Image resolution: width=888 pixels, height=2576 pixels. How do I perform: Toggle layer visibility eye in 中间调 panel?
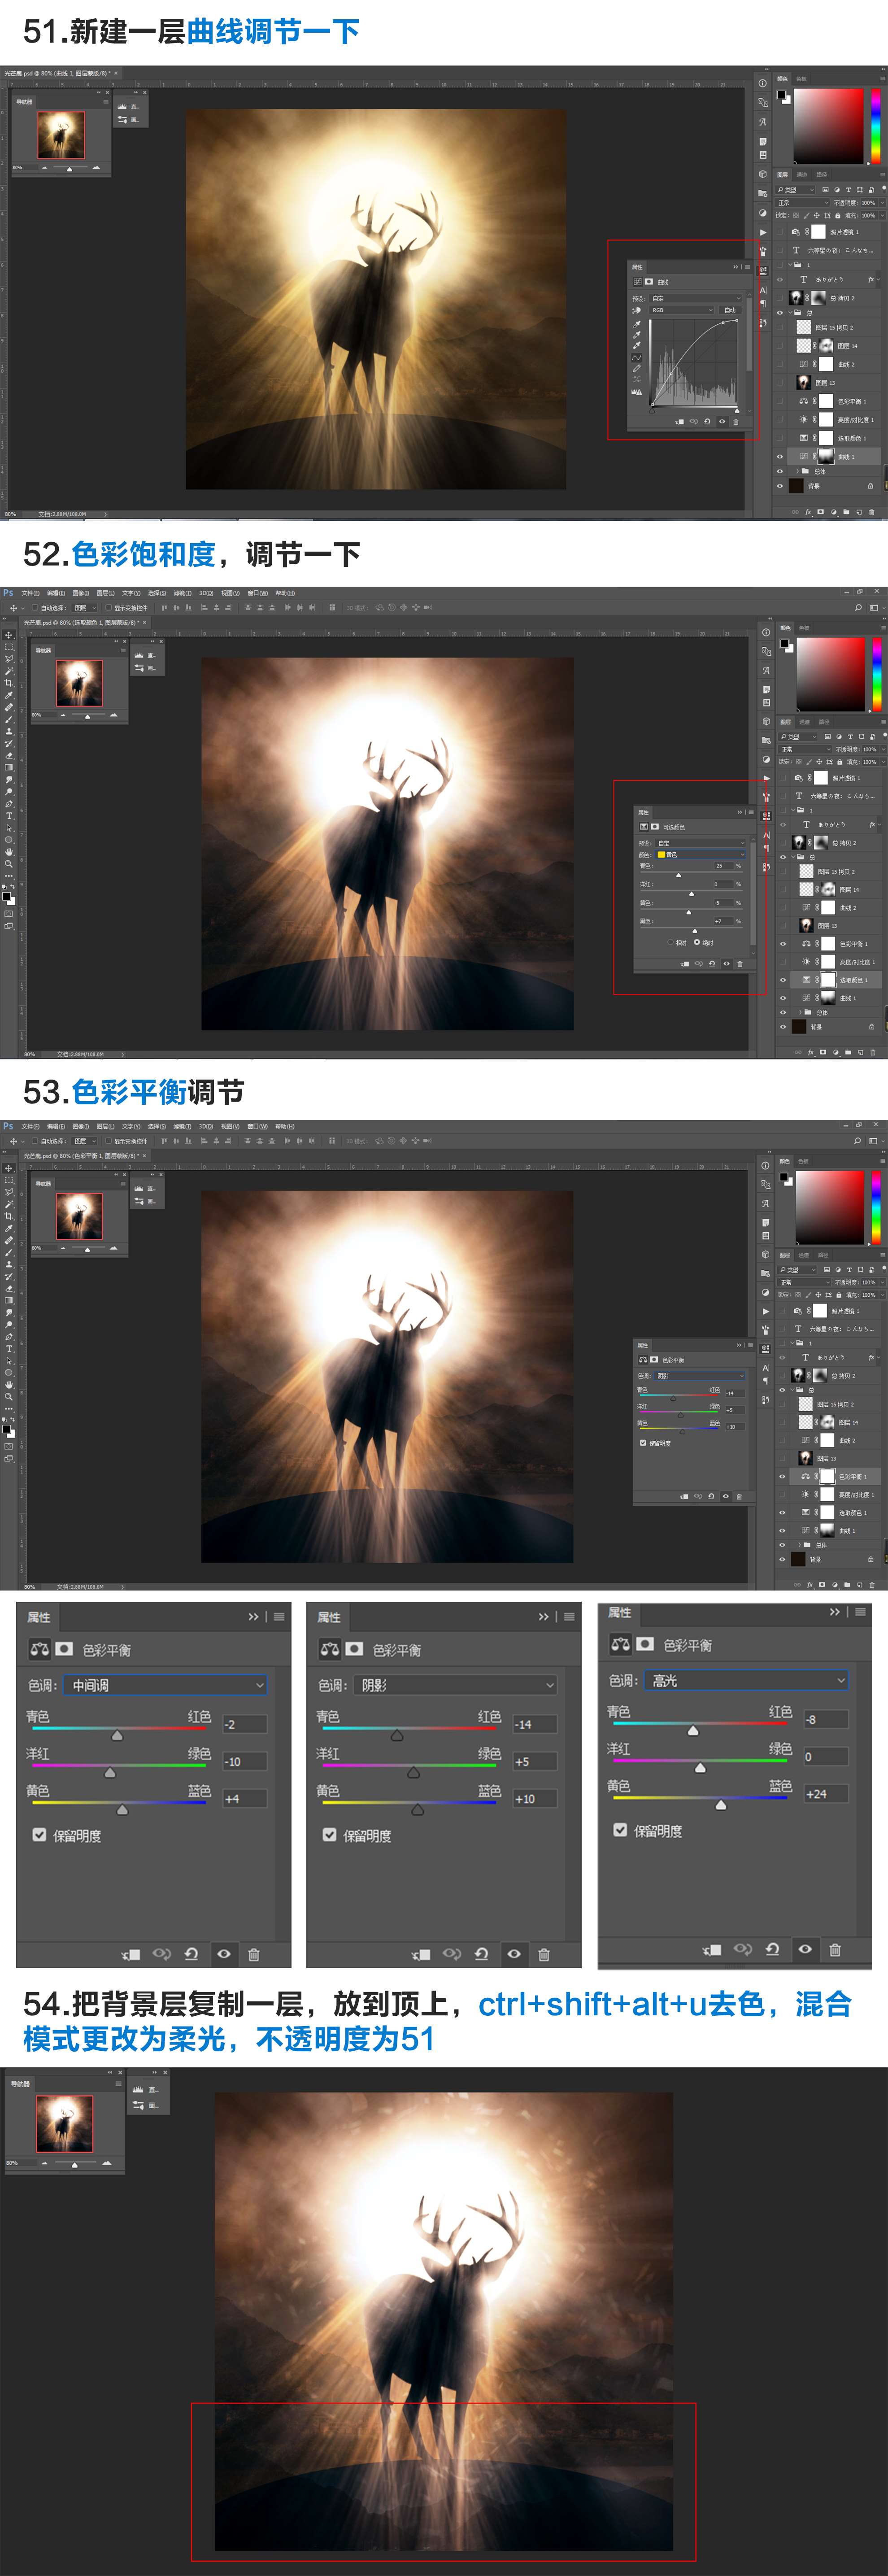pos(224,1954)
